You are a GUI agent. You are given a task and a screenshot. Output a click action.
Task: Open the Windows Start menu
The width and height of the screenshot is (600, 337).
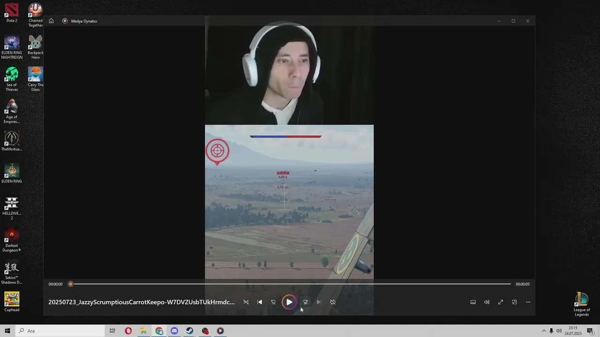(x=7, y=331)
